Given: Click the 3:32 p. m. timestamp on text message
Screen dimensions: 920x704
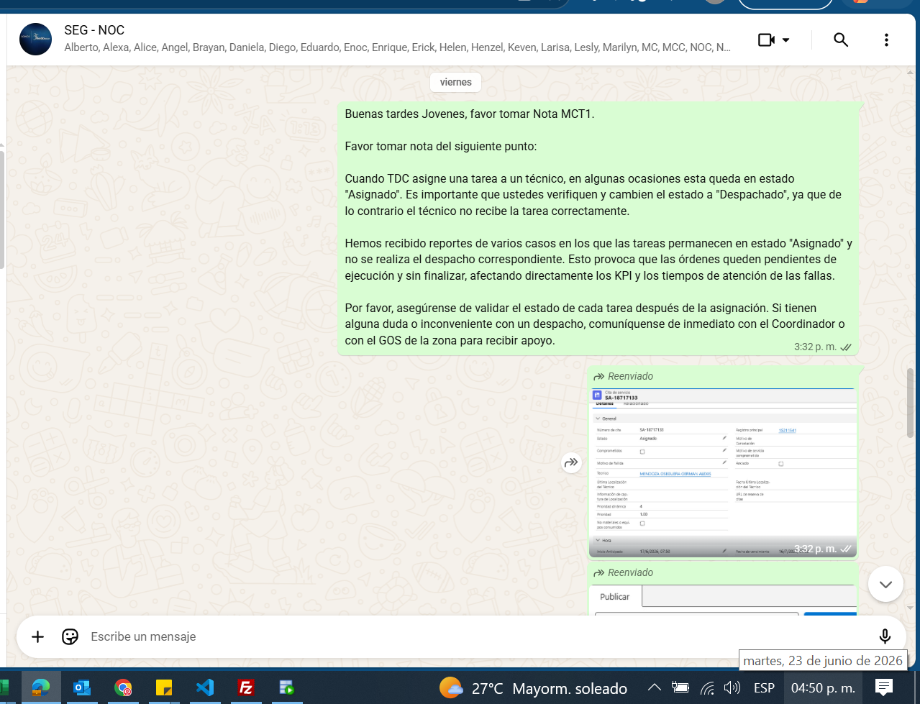Looking at the screenshot, I should pyautogui.click(x=815, y=347).
